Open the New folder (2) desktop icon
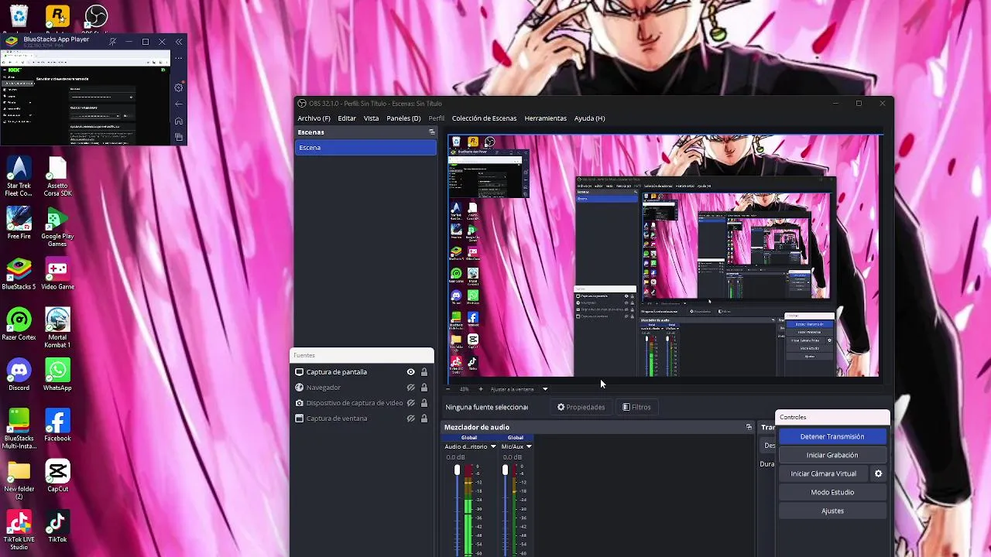 coord(19,480)
